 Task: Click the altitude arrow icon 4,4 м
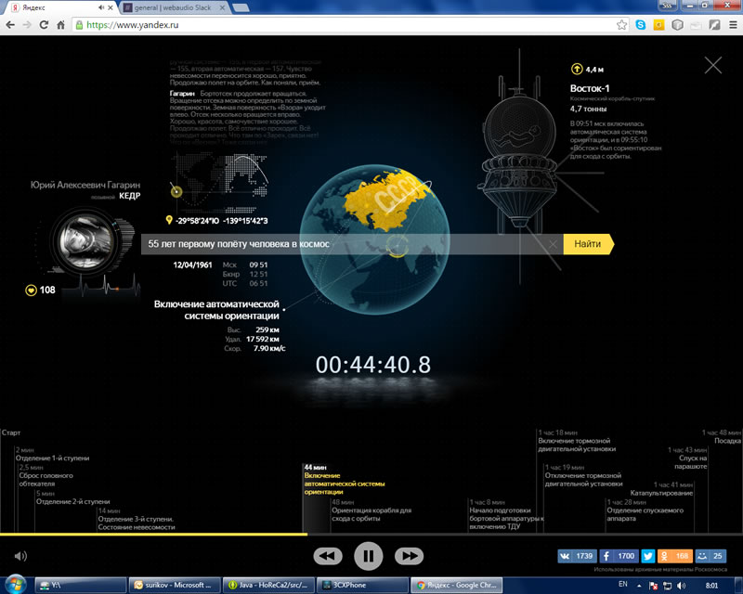tap(576, 70)
